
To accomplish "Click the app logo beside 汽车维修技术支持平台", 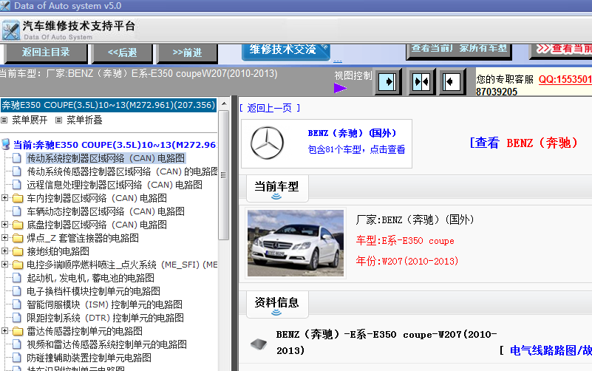I will [10, 30].
